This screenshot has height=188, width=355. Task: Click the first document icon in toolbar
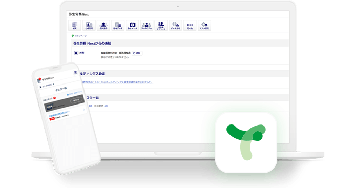click(x=74, y=26)
